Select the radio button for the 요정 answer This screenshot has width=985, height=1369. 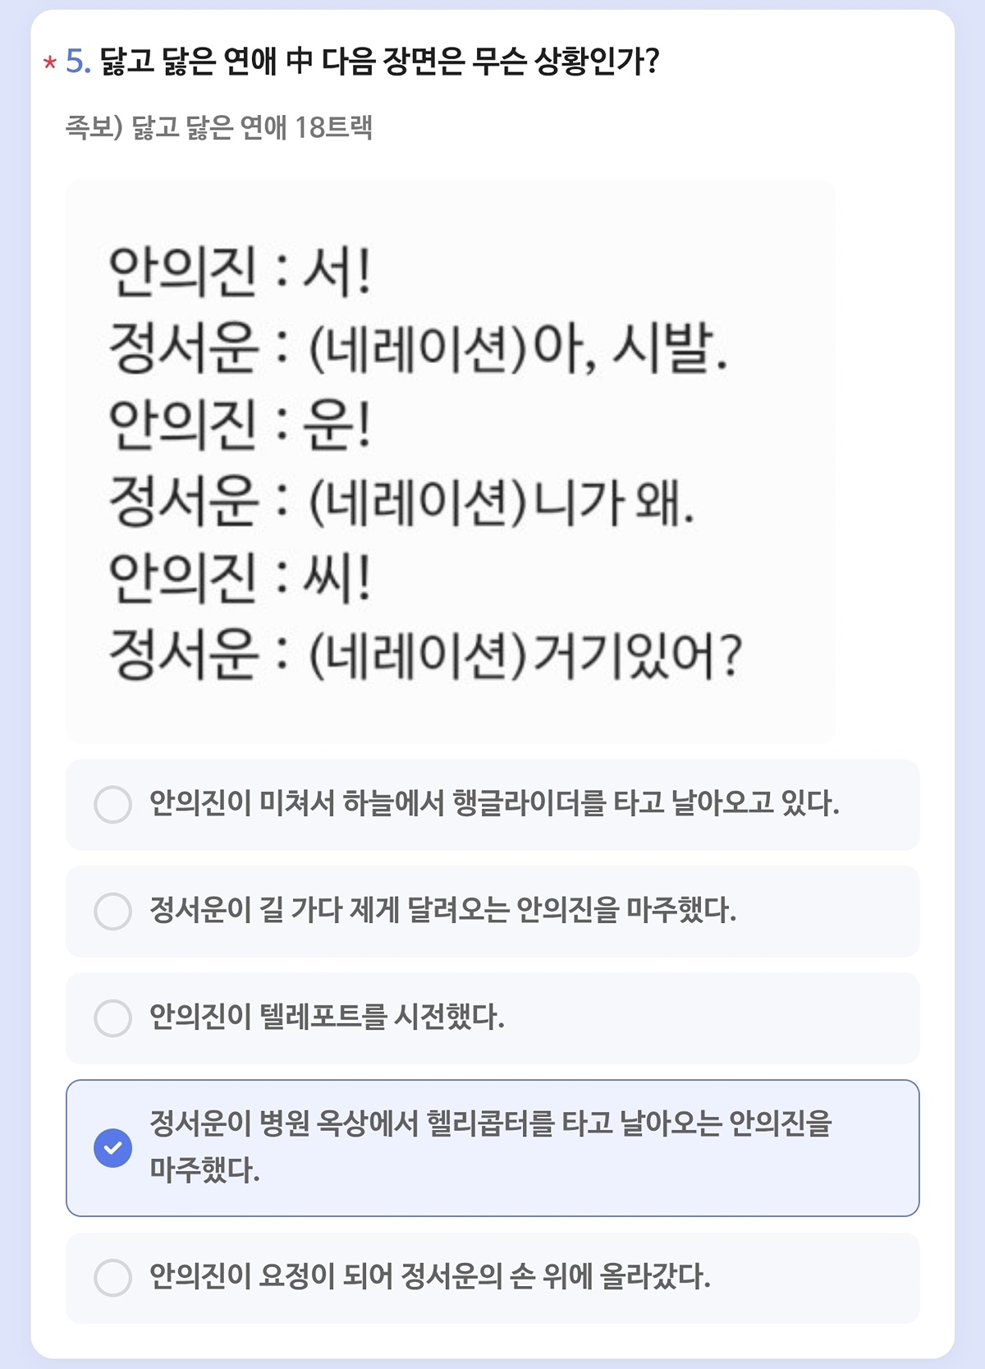(113, 1278)
